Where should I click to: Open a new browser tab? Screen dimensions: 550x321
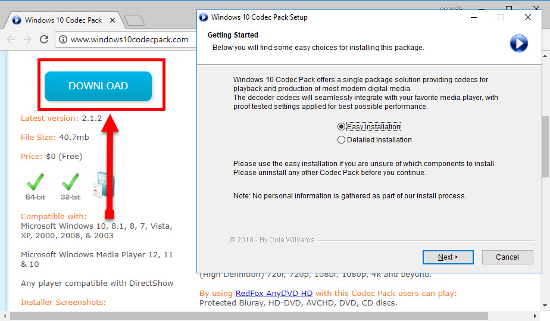pos(135,21)
